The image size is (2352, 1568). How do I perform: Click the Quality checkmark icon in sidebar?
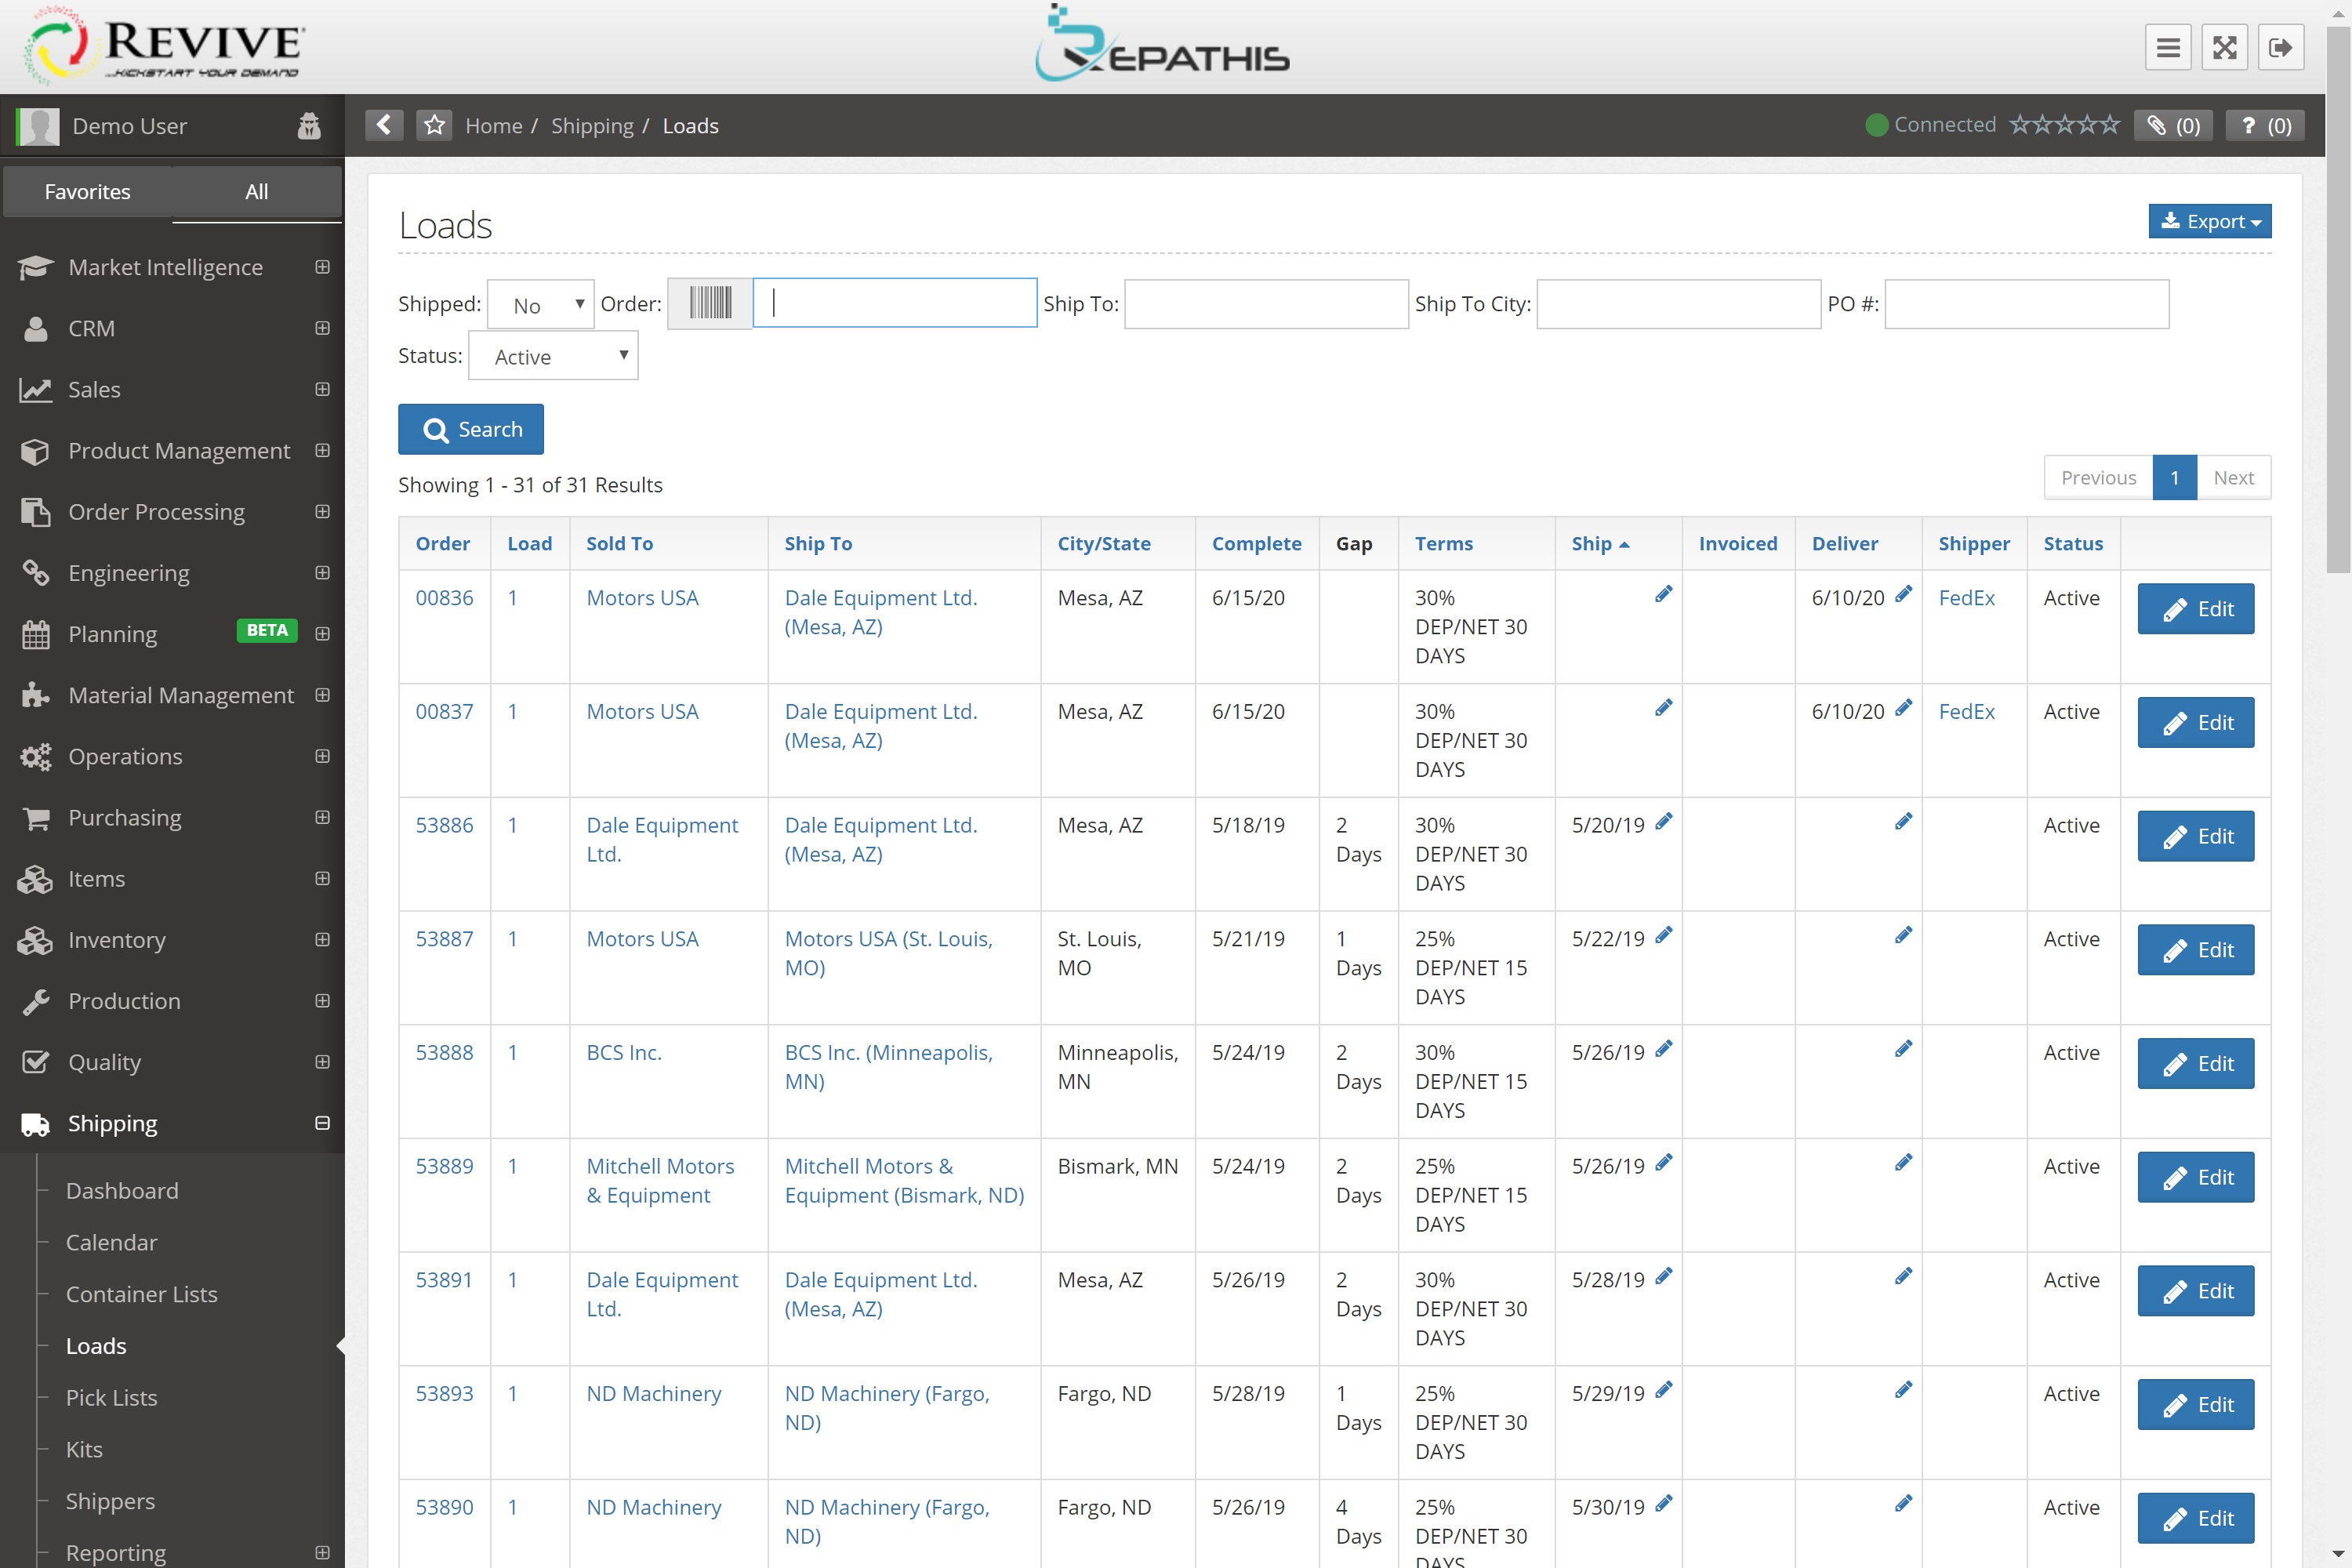[35, 1062]
